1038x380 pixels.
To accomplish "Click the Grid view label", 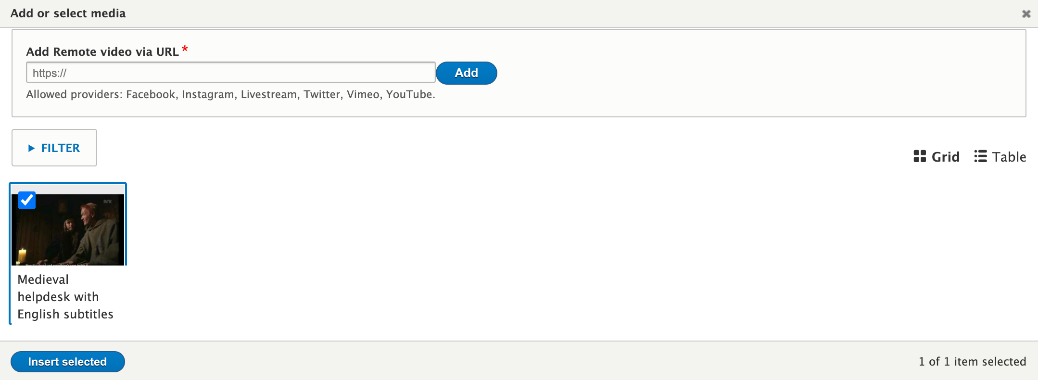I will pyautogui.click(x=945, y=157).
